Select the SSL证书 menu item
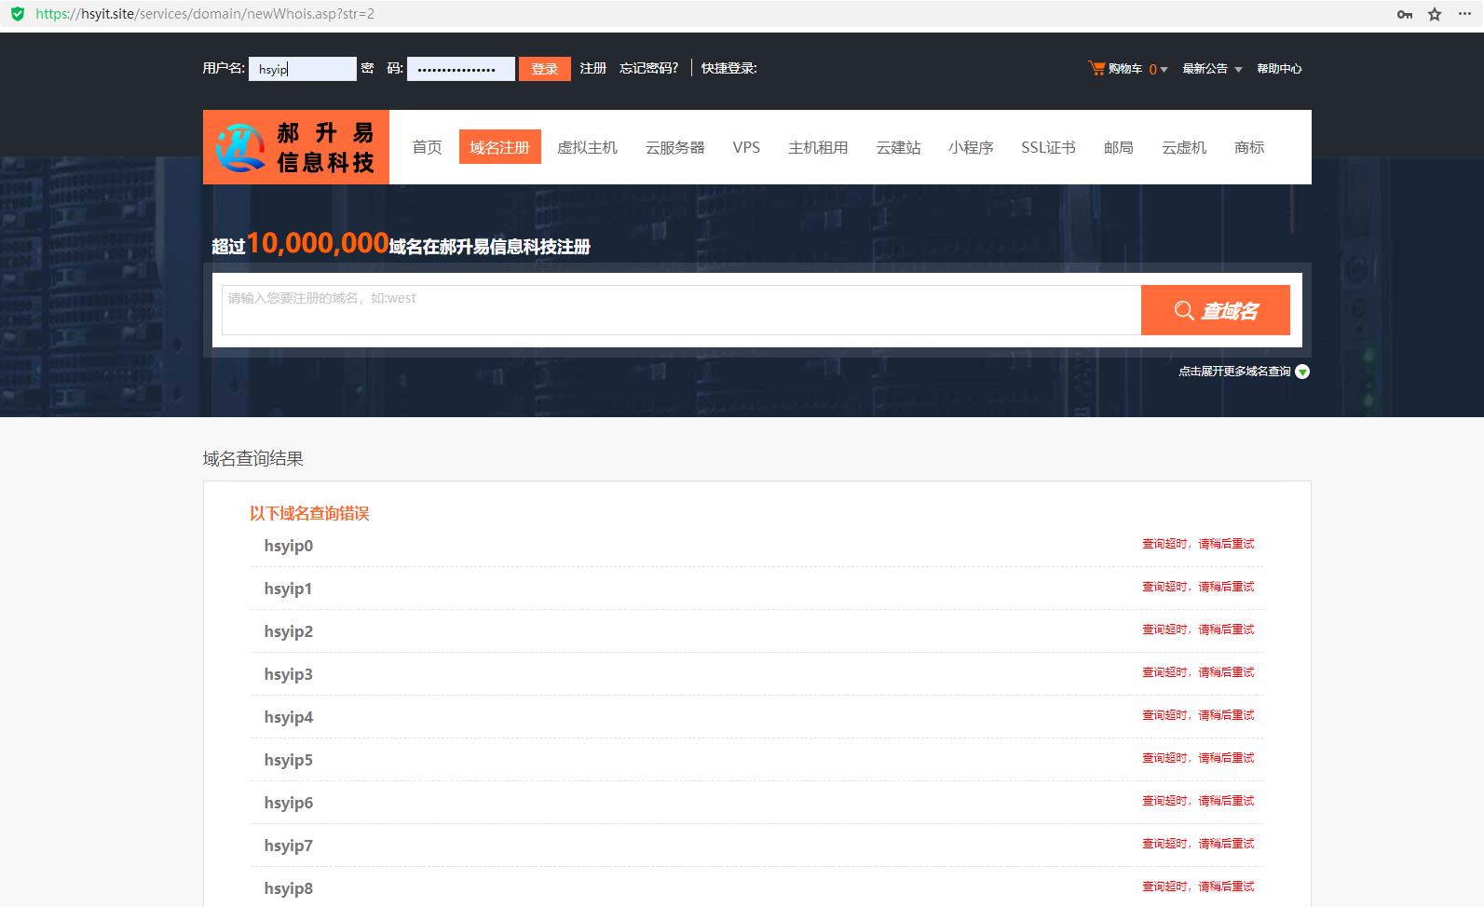 (1048, 147)
